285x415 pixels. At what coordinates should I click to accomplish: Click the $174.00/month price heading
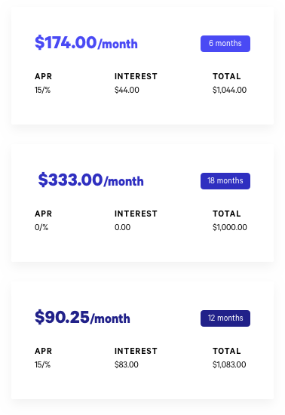click(86, 42)
